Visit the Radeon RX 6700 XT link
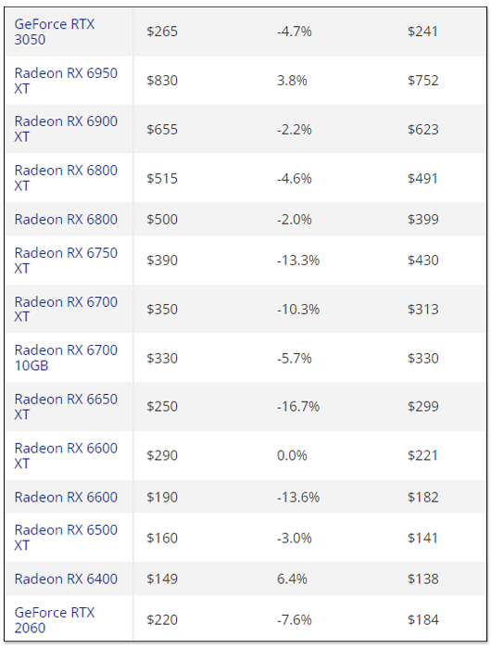This screenshot has height=649, width=491. (66, 309)
